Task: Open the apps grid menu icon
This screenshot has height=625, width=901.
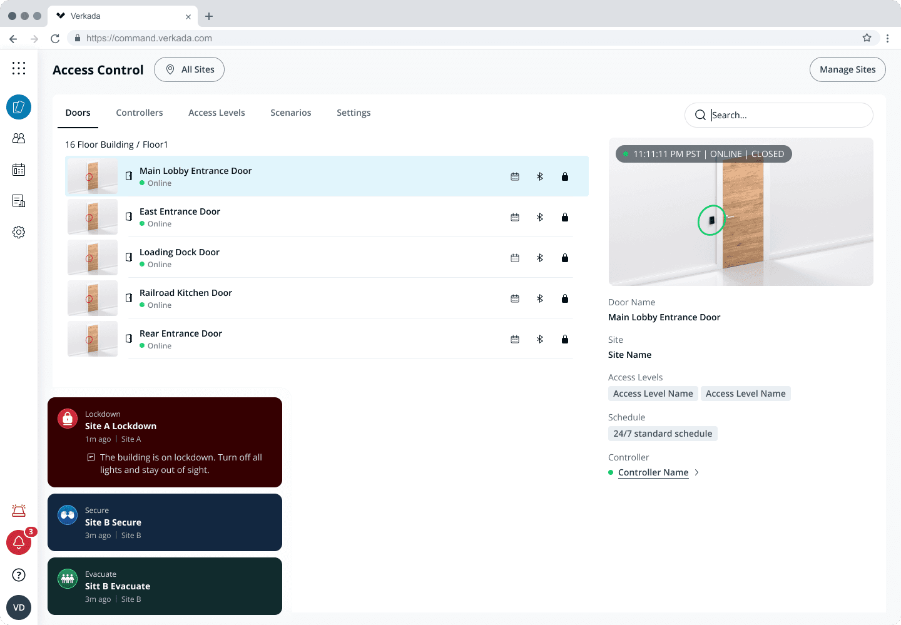Action: pos(19,68)
